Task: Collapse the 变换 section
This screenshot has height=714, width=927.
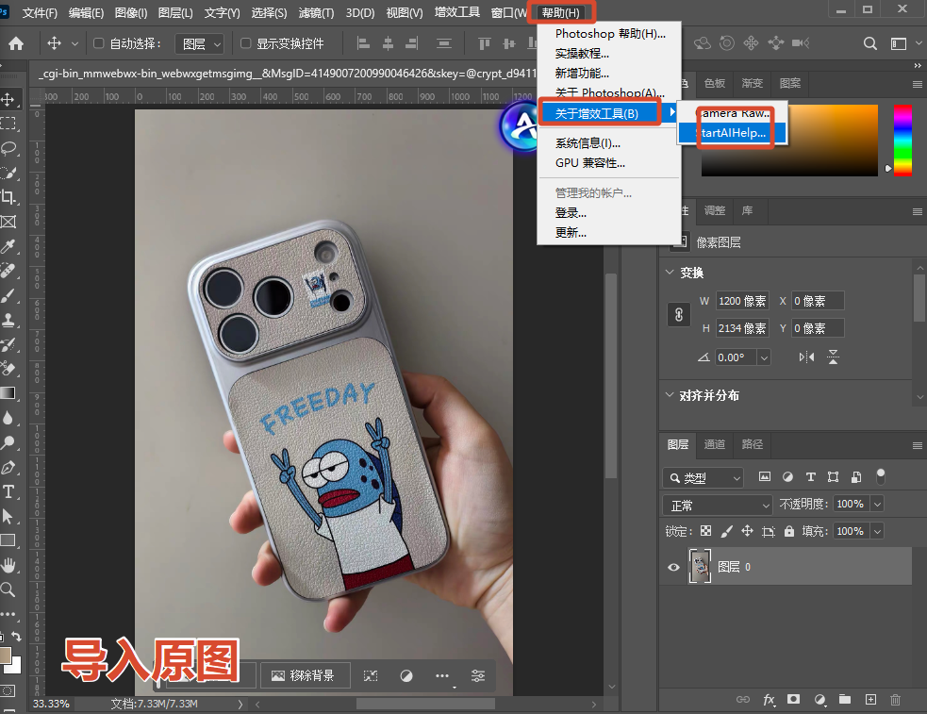Action: [x=670, y=272]
